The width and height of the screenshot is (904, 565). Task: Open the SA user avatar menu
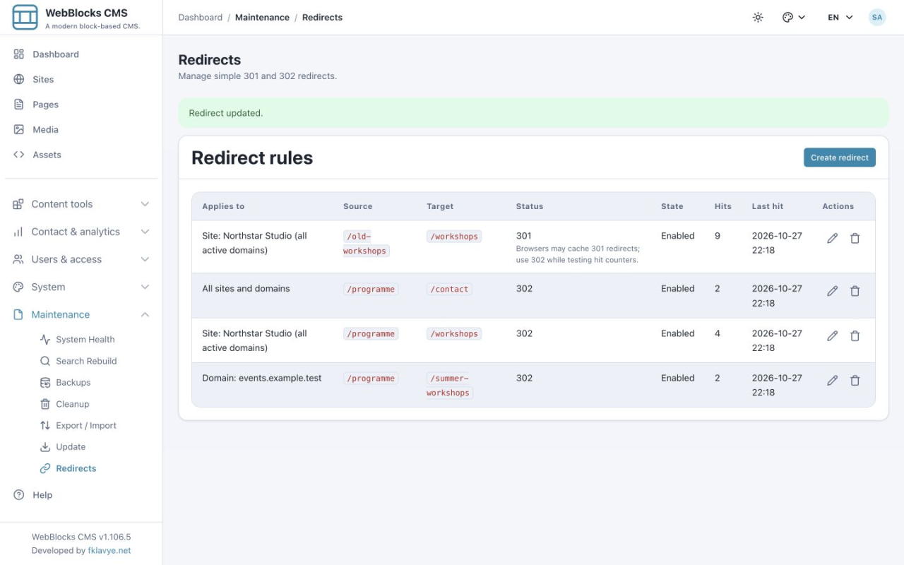coord(877,18)
